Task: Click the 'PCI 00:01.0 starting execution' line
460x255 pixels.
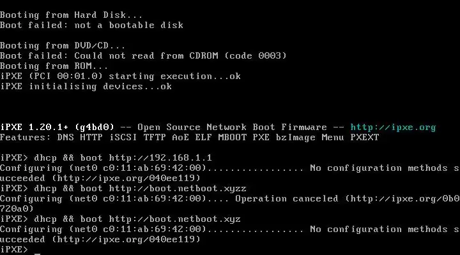Action: 120,76
